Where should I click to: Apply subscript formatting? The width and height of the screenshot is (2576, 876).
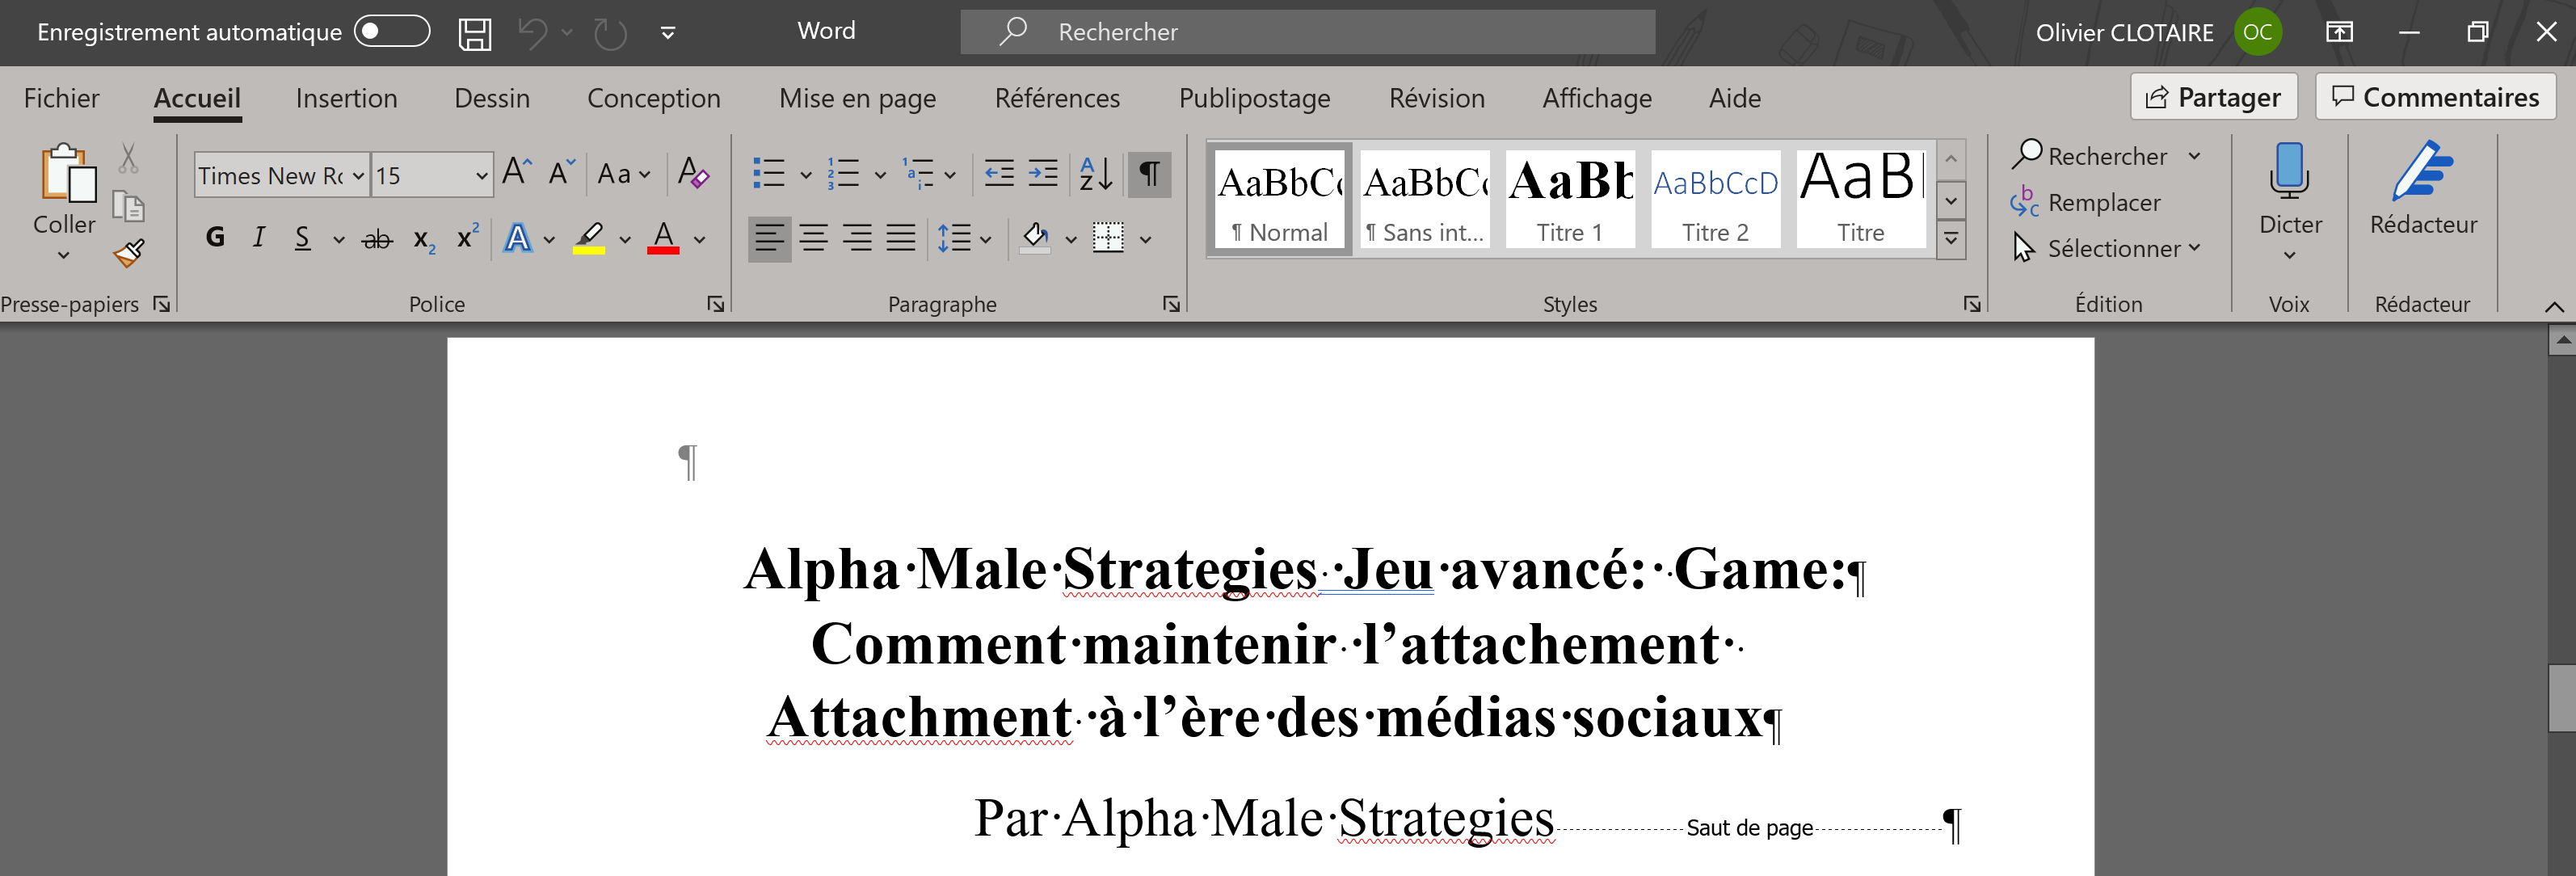tap(424, 240)
